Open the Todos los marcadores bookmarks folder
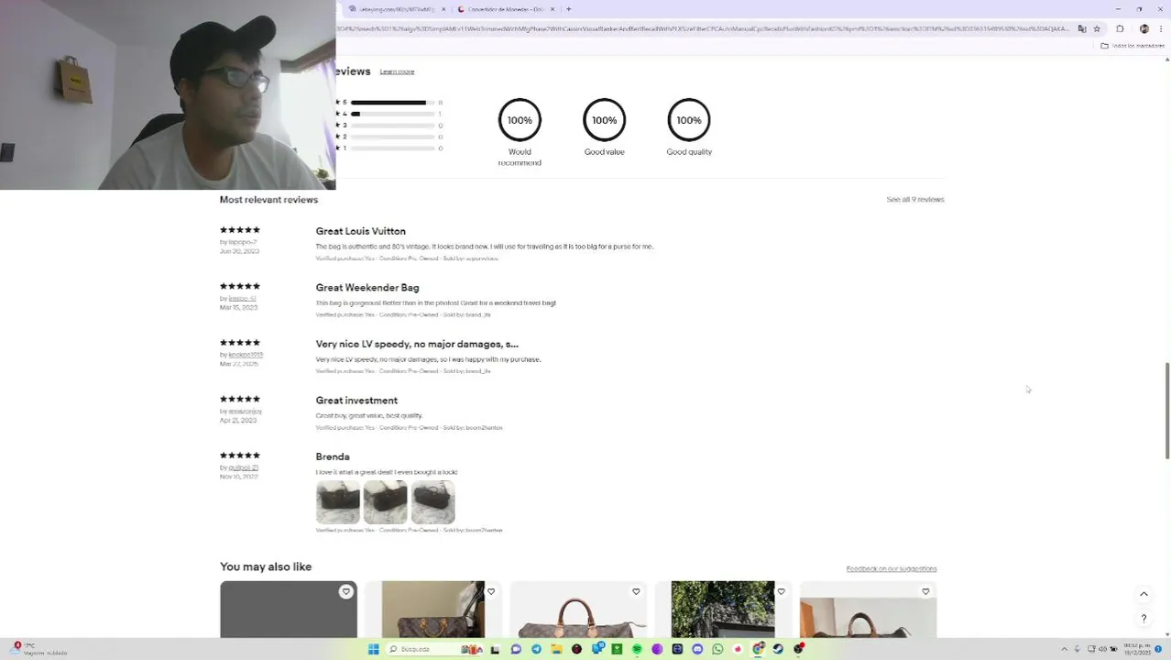Viewport: 1171px width, 660px height. pos(1133,46)
